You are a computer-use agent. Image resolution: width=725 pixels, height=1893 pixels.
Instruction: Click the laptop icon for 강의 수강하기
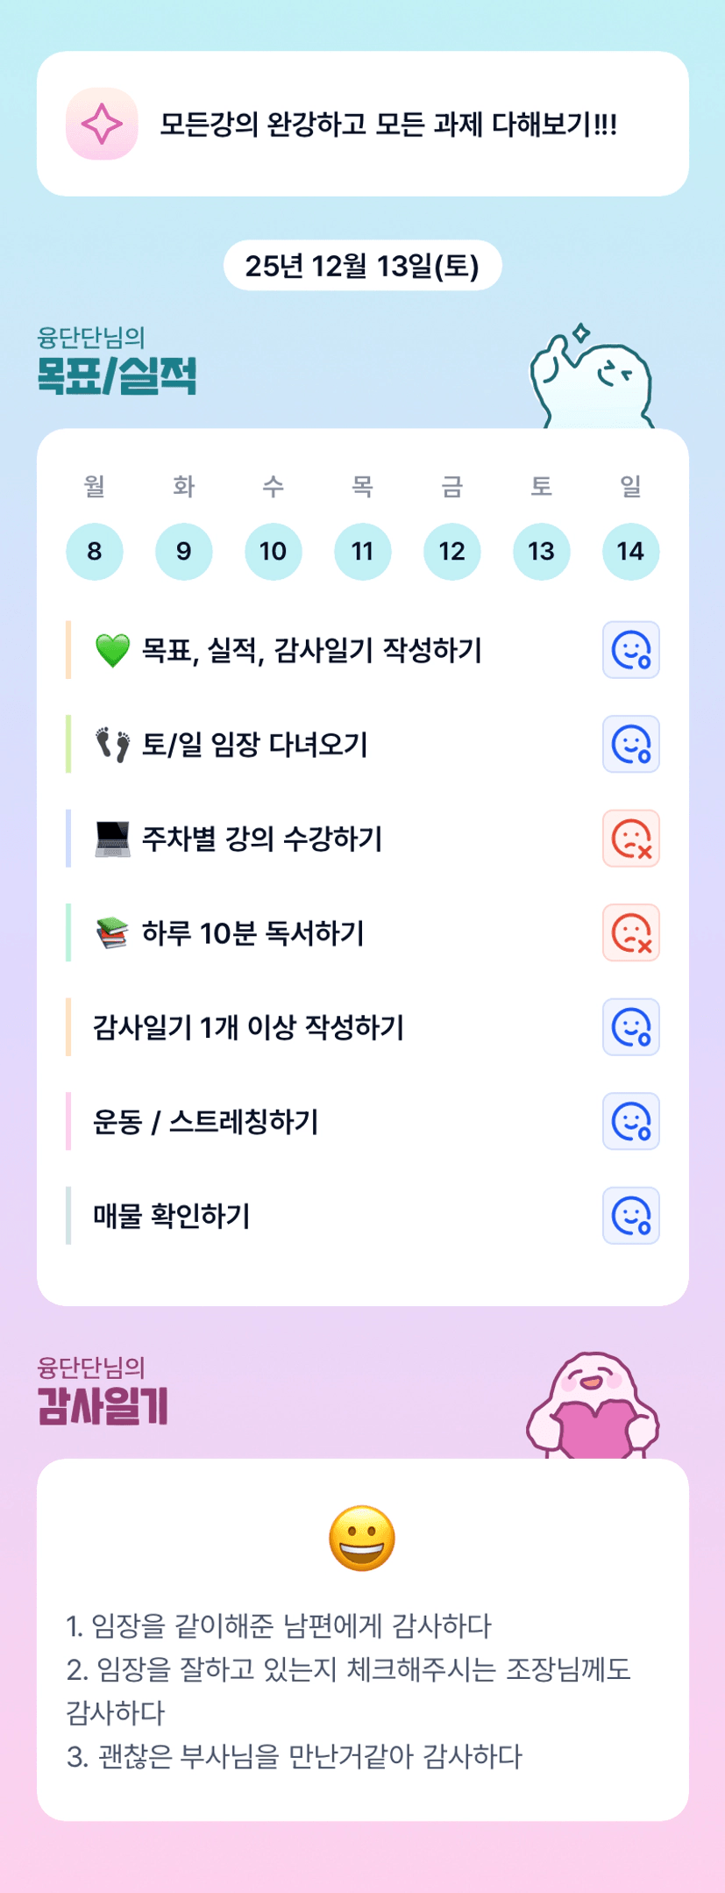click(x=112, y=839)
